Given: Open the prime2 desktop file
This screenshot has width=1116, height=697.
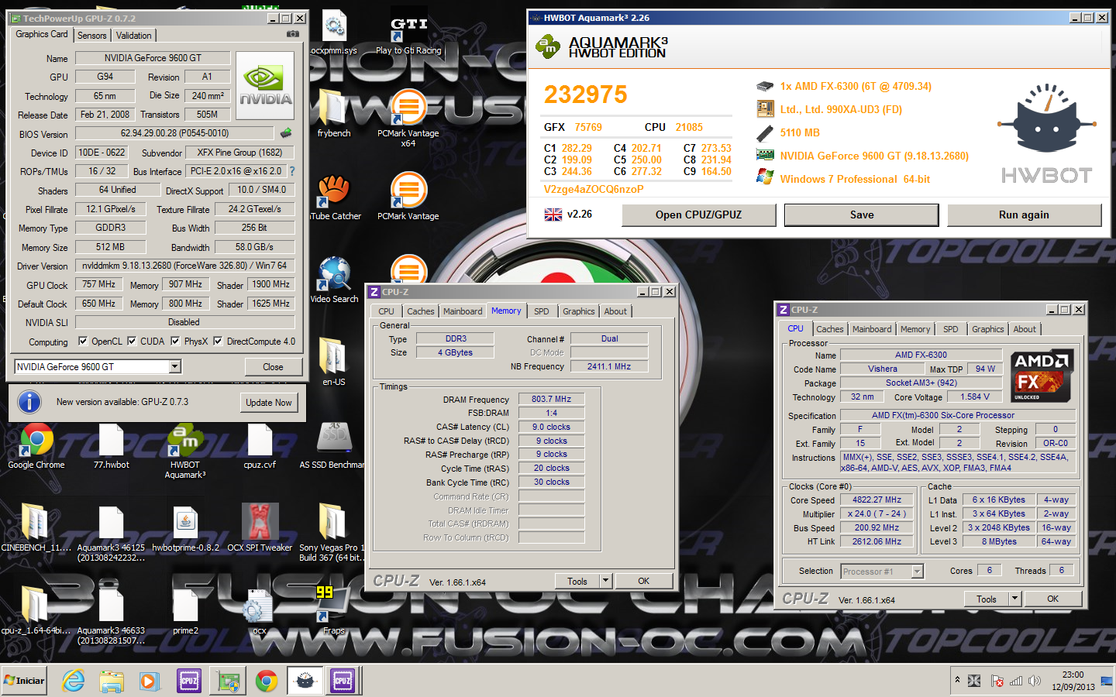Looking at the screenshot, I should [x=185, y=612].
